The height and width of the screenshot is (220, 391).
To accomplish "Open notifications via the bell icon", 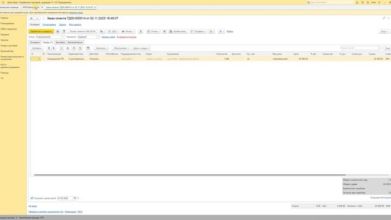I will coord(357,2).
